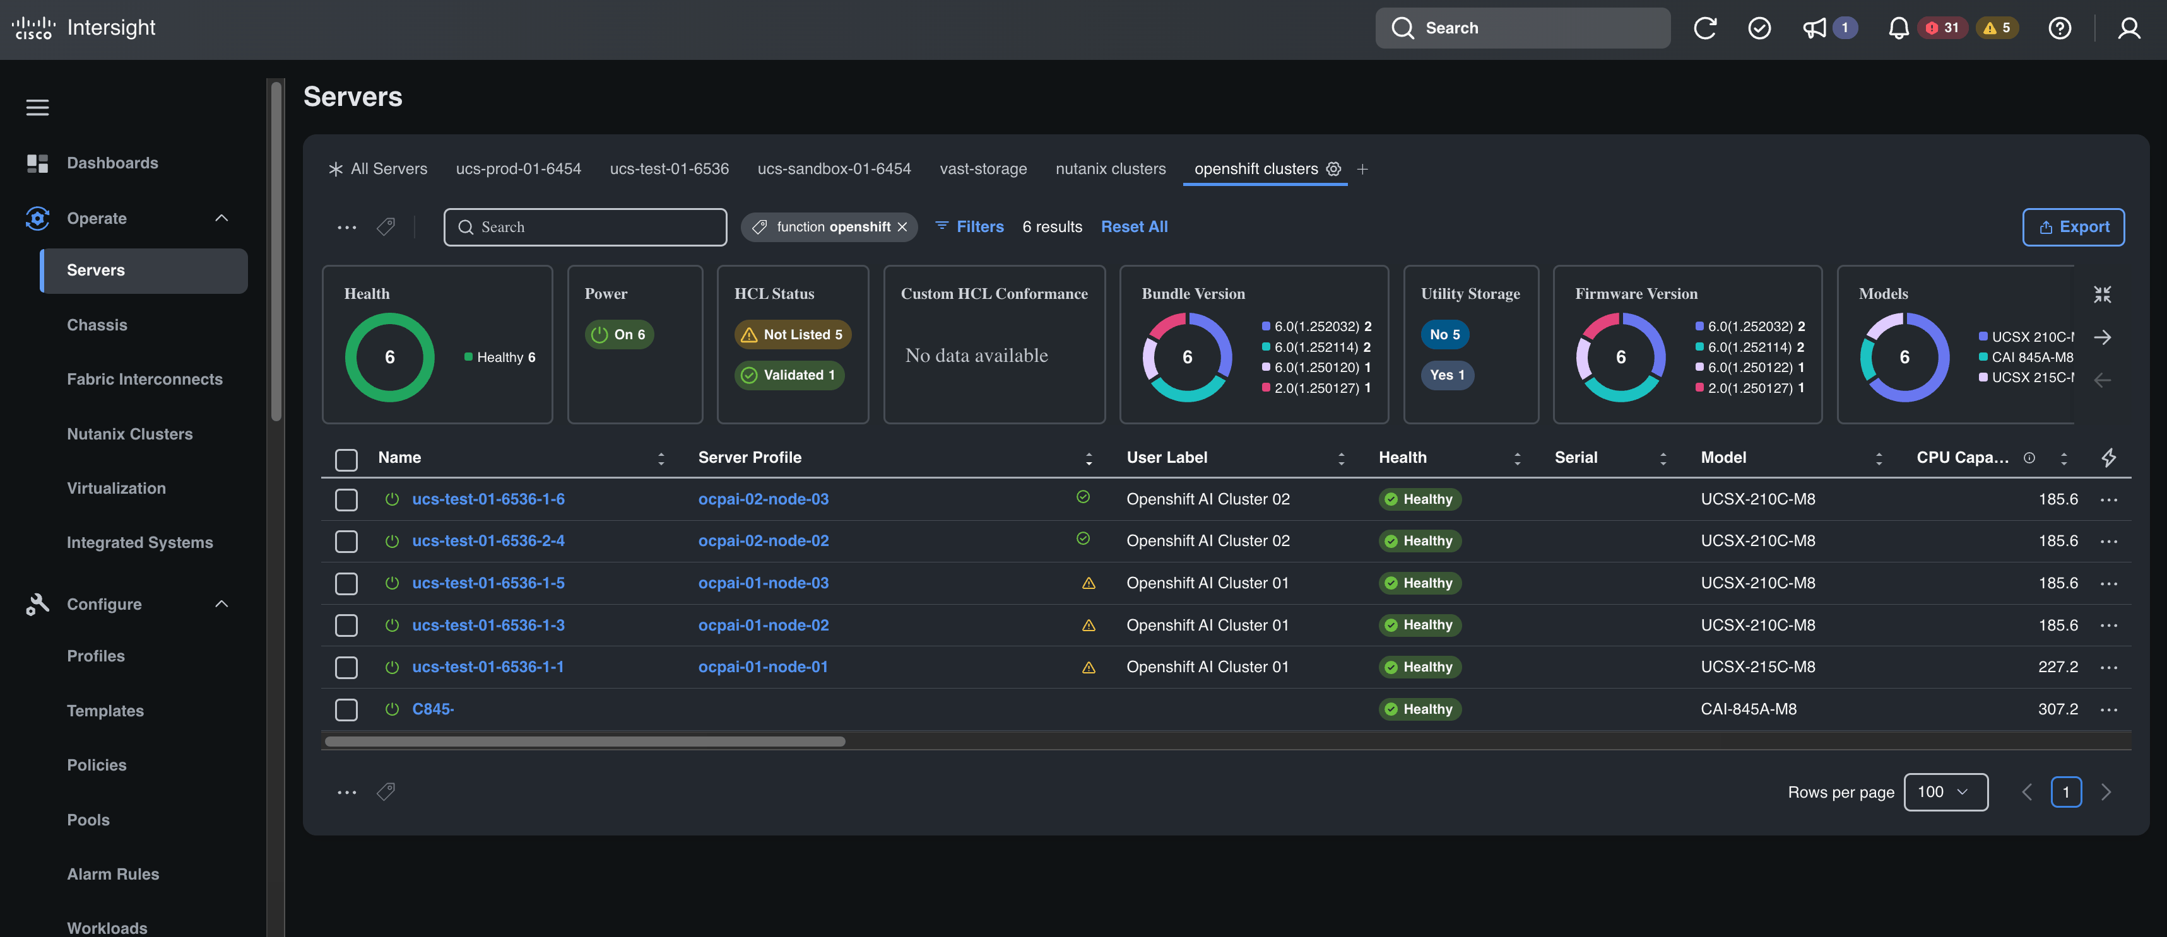The image size is (2167, 937).
Task: Click Reset All filters link
Action: 1134,227
